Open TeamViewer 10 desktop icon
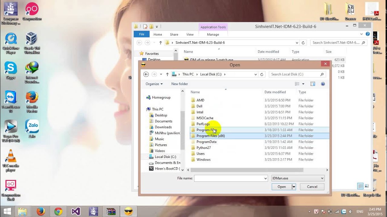The height and width of the screenshot is (217, 387). click(11, 102)
